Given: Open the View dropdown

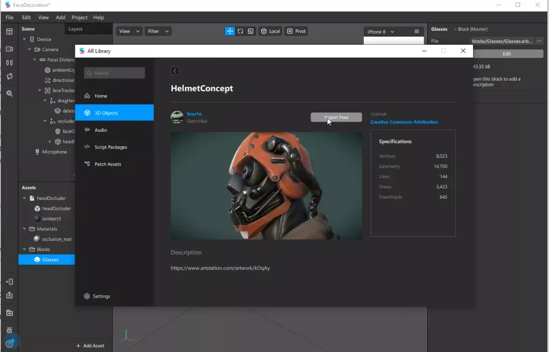Looking at the screenshot, I should click(x=129, y=31).
